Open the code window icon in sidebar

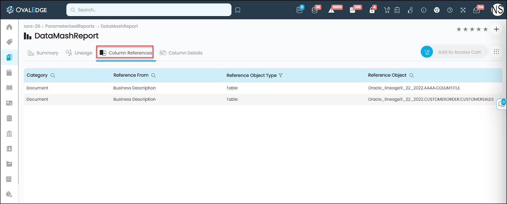coord(9,179)
